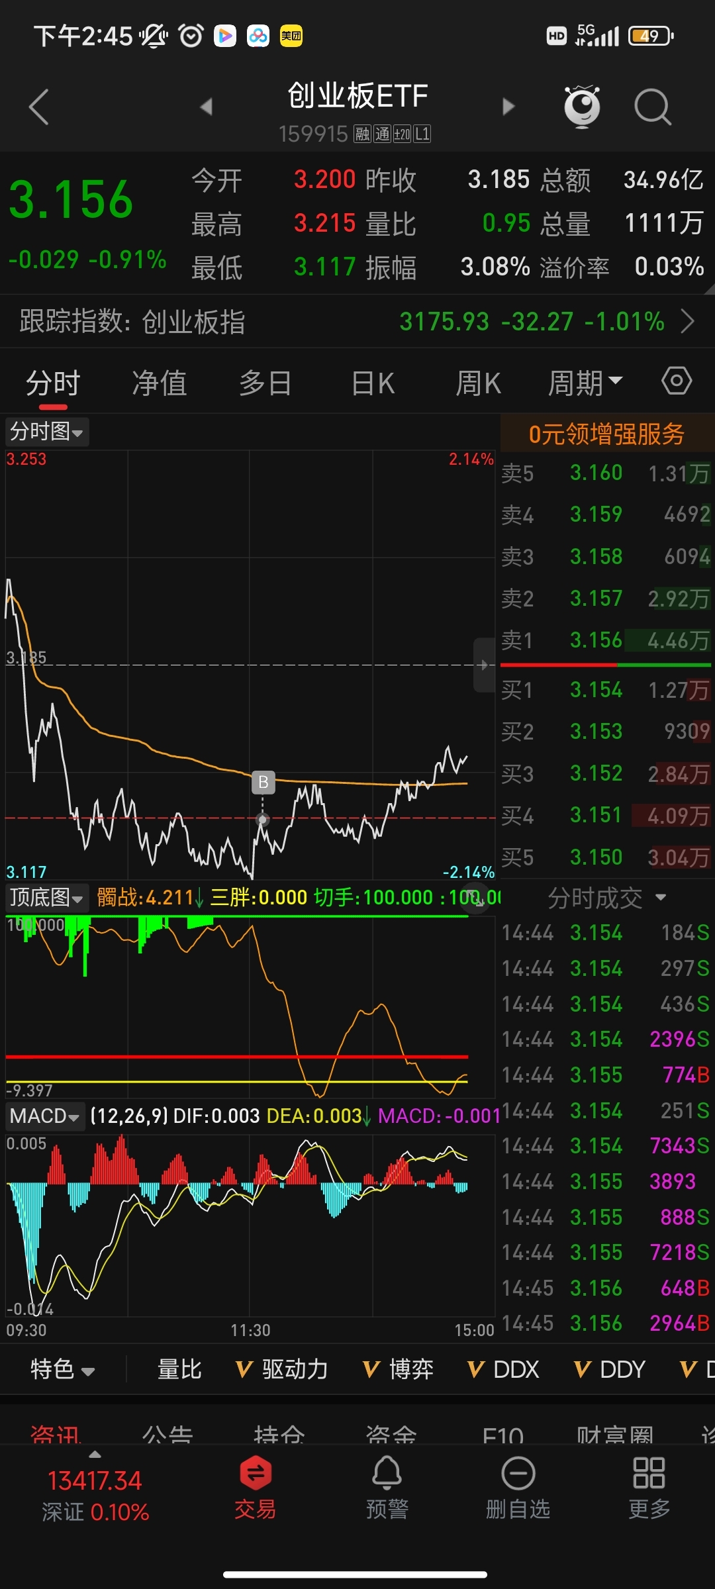The width and height of the screenshot is (715, 1589).
Task: Switch to 周K tab
Action: (x=478, y=383)
